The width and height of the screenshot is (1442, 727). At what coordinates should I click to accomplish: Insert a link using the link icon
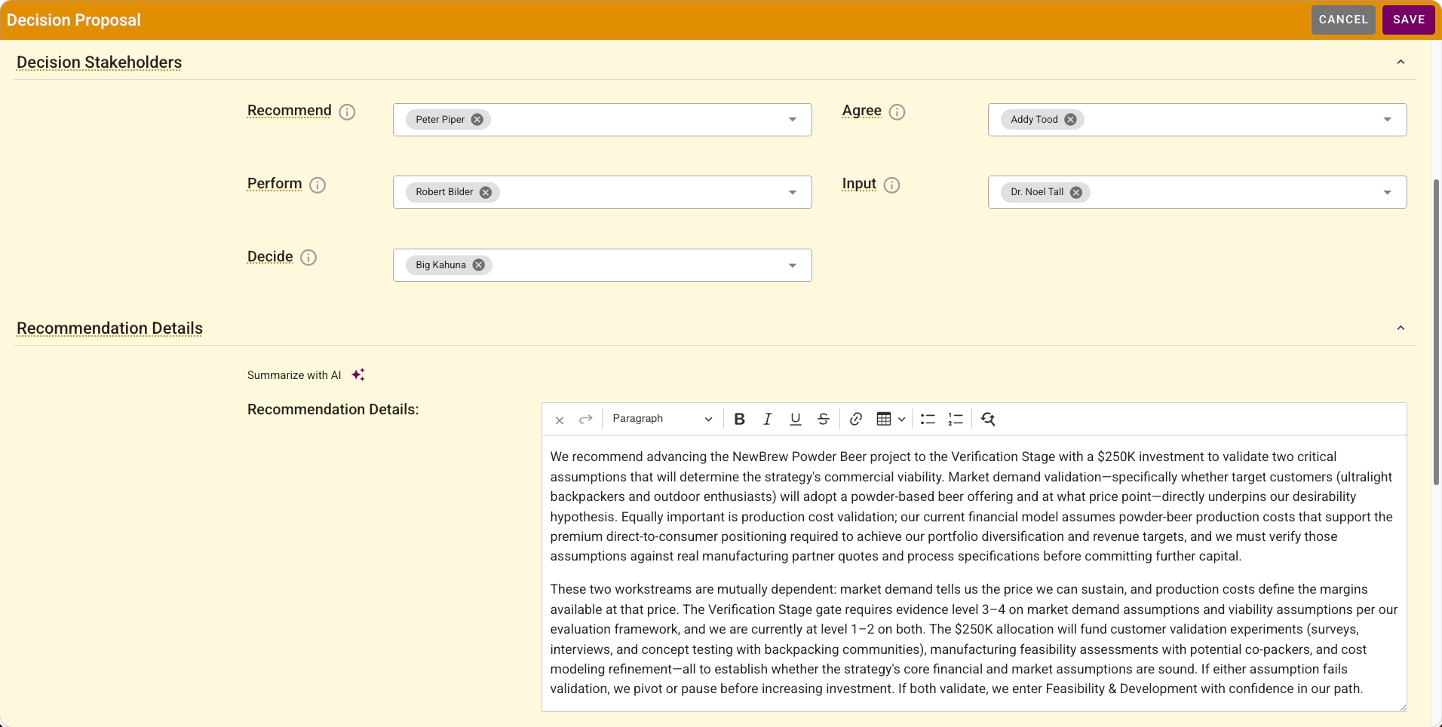855,420
